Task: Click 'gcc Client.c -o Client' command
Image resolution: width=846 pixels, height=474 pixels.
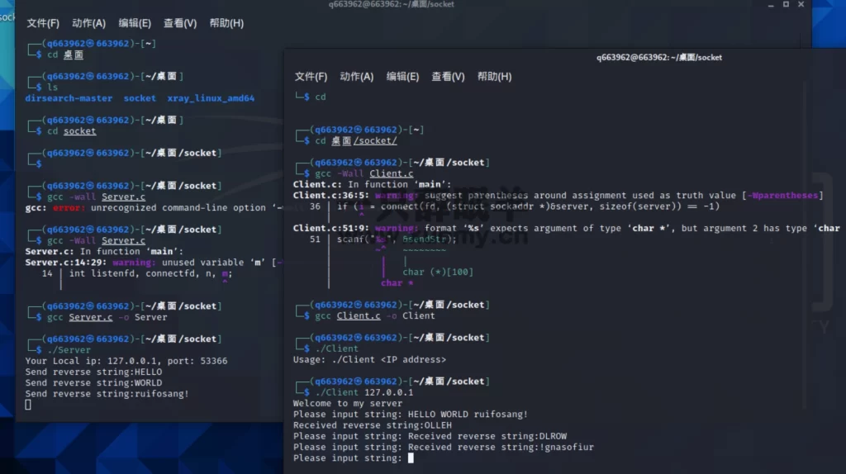Action: click(x=375, y=316)
